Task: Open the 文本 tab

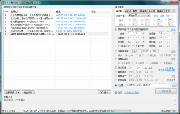Action: click(x=167, y=11)
